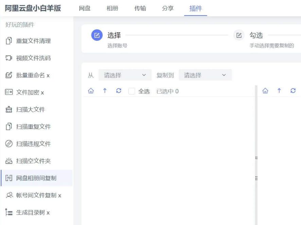Click the 已选中 0 counter
301x225 pixels.
(x=167, y=91)
